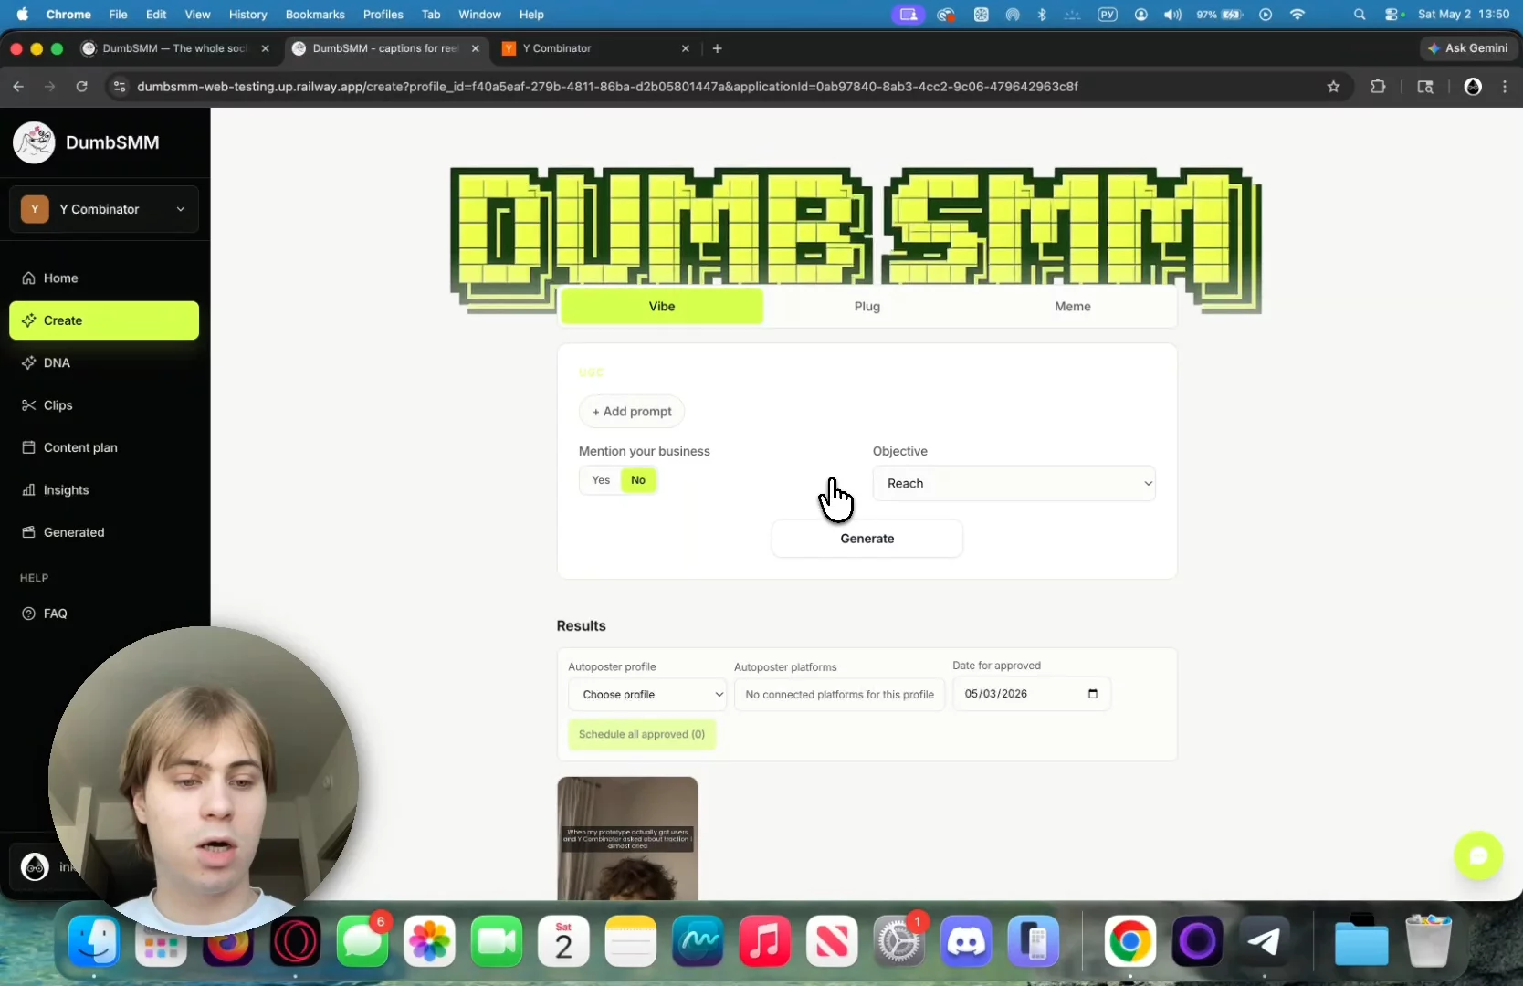Switch to the Meme tab

click(1073, 307)
